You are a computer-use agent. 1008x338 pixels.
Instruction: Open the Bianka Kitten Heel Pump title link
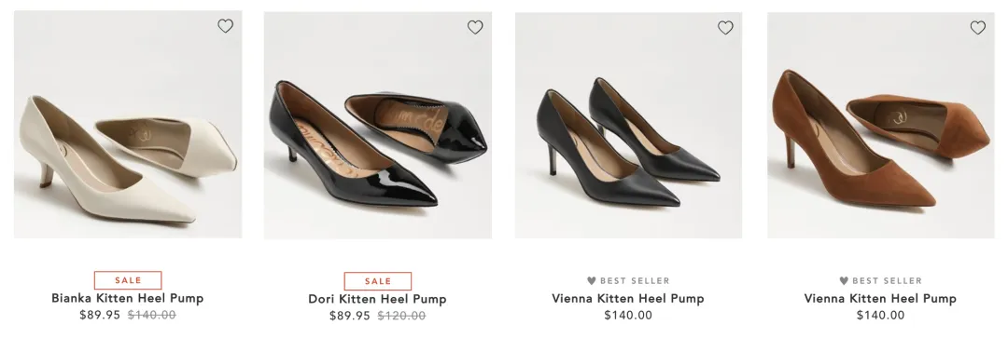[127, 298]
